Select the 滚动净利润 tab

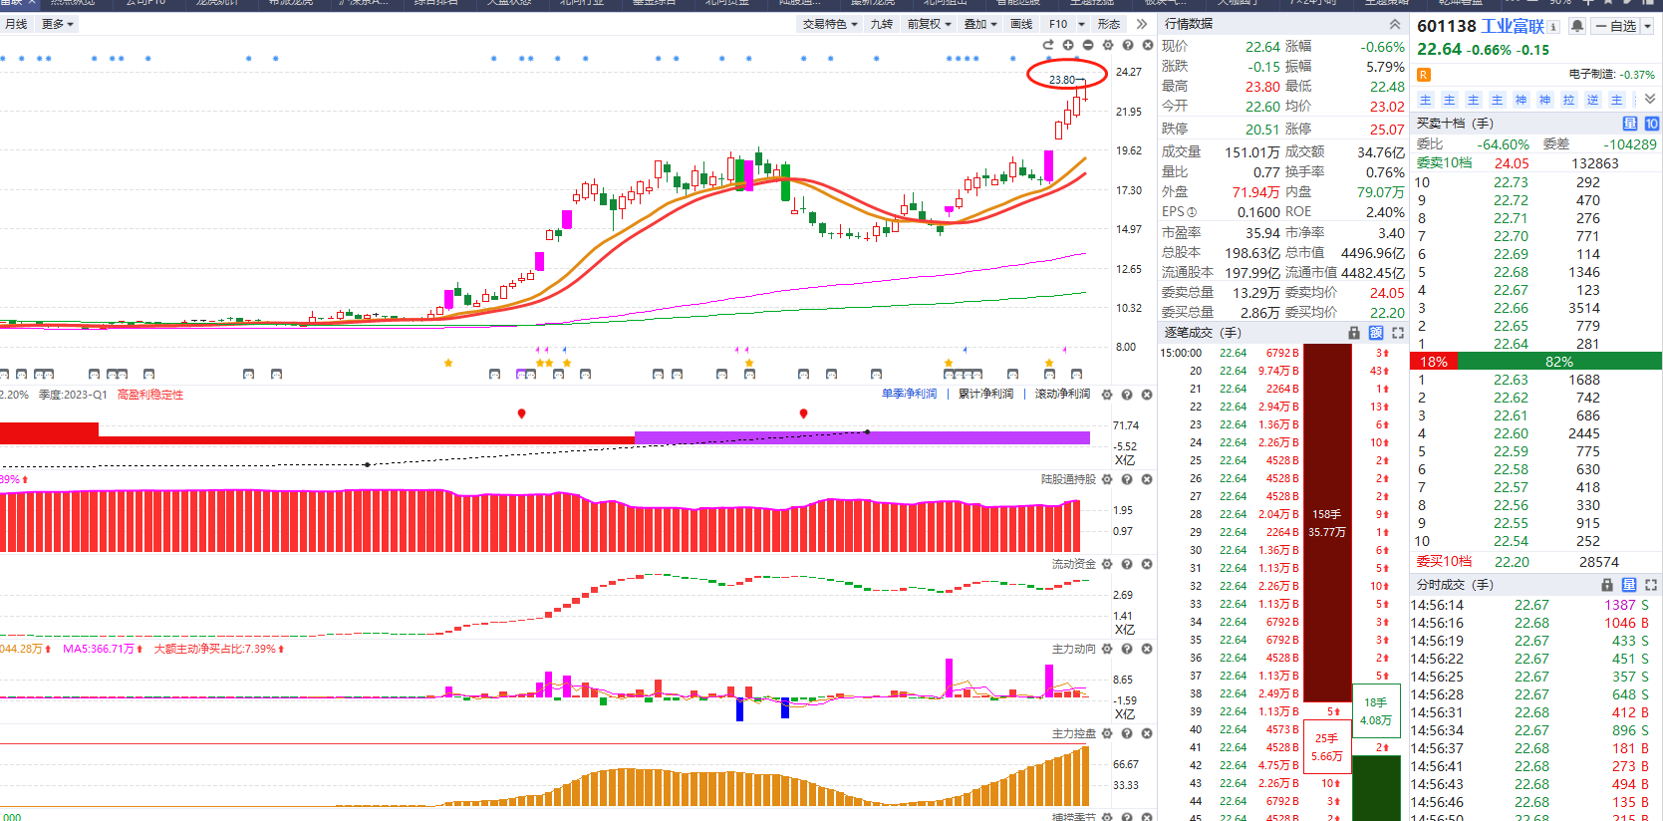pos(1062,395)
